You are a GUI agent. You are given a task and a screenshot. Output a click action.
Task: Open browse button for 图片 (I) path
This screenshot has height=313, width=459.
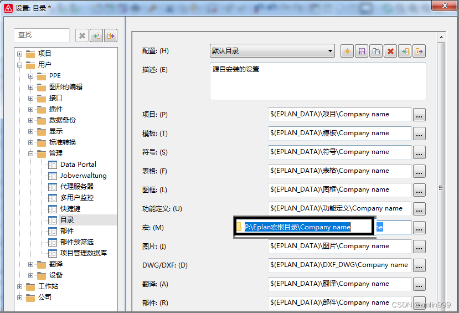click(419, 247)
